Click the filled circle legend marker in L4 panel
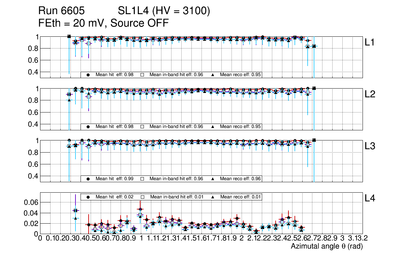403x260 pixels. [88, 197]
